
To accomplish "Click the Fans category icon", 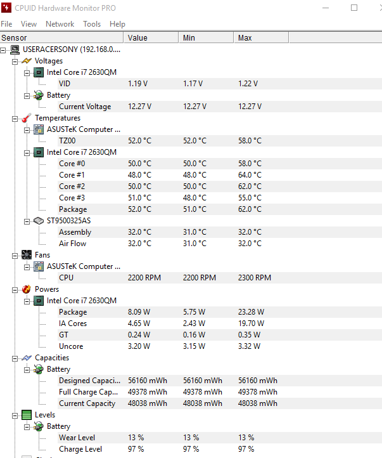I will point(27,255).
